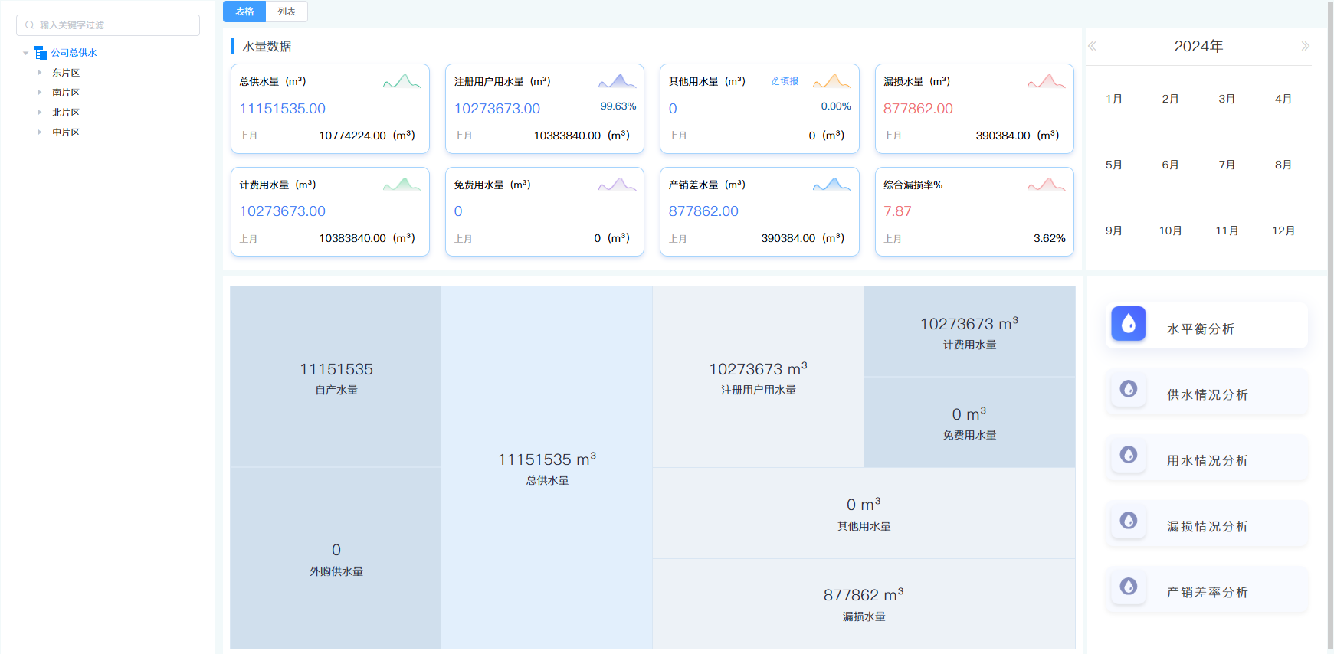Click the trend icon on 产销差水量 card
The height and width of the screenshot is (654, 1334).
tap(831, 185)
